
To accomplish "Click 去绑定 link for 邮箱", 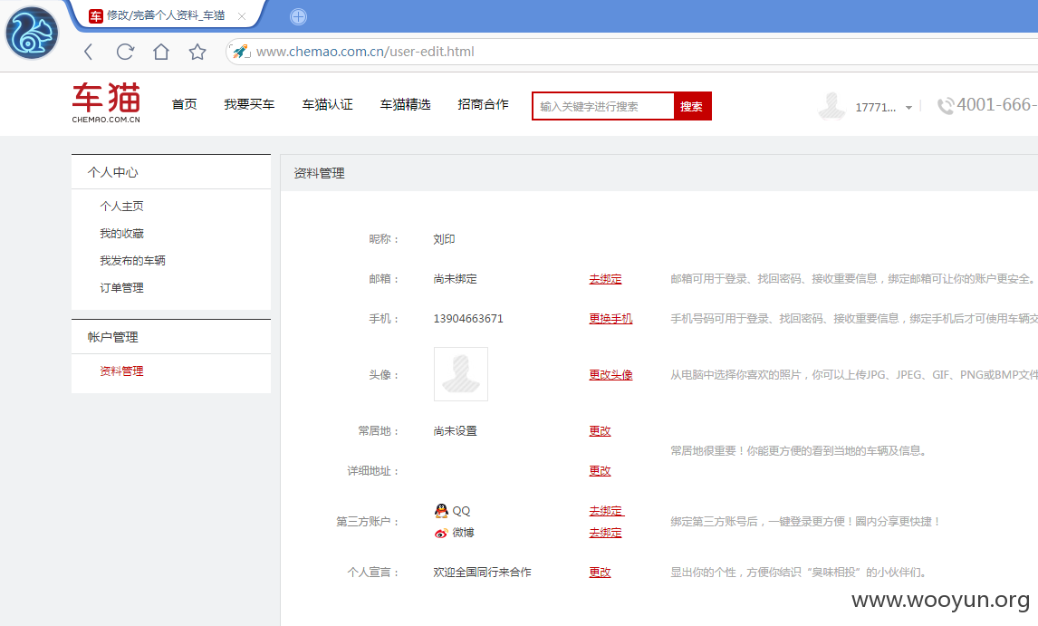I will coord(606,279).
